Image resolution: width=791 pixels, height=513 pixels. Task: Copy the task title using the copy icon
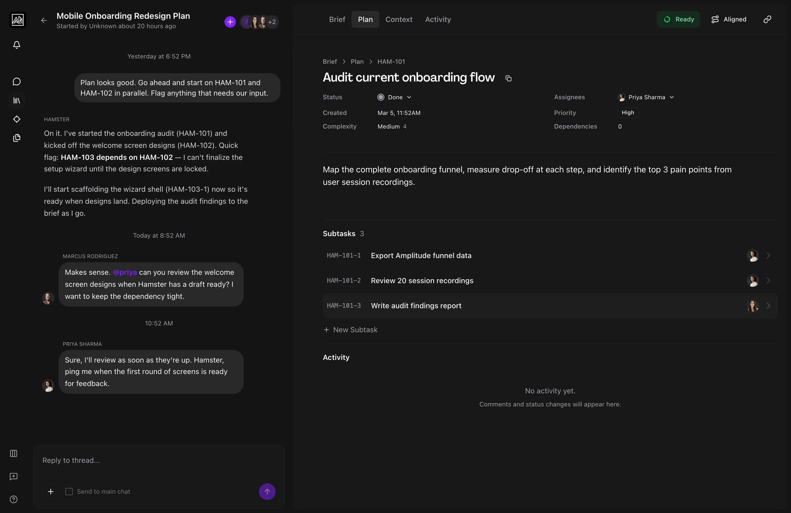coord(508,78)
